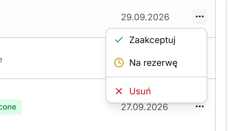Click the green checkmark icon beside Zaakceptuj
Image resolution: width=229 pixels, height=131 pixels.
119,40
